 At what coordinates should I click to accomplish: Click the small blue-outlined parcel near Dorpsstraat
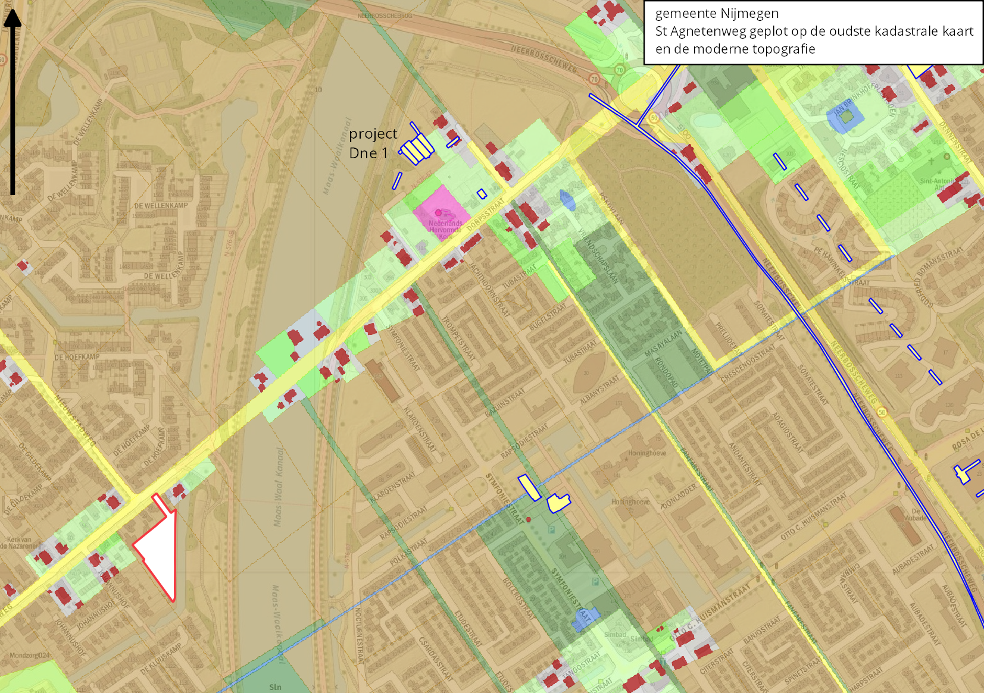point(482,193)
